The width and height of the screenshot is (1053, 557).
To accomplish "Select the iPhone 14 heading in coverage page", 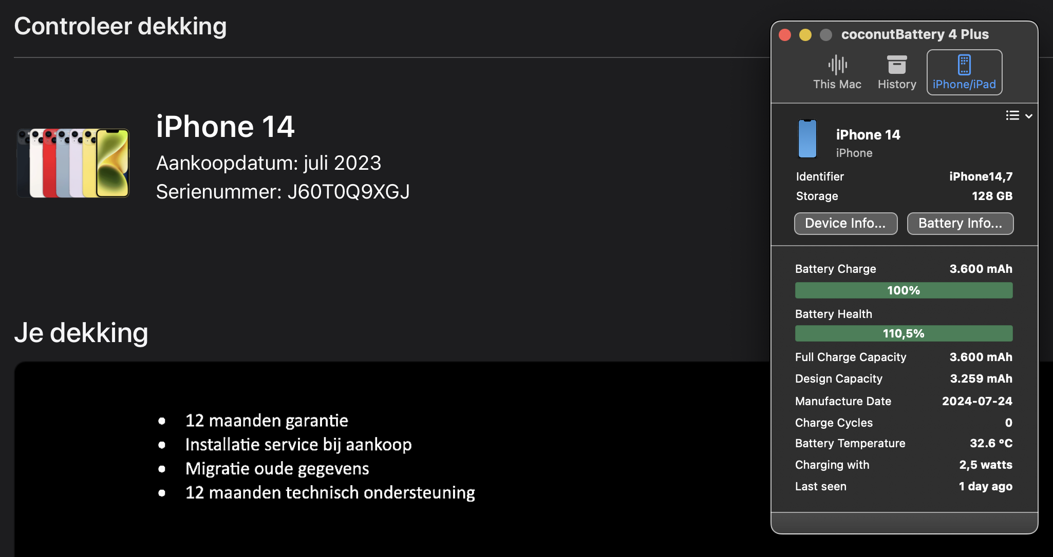I will [225, 127].
